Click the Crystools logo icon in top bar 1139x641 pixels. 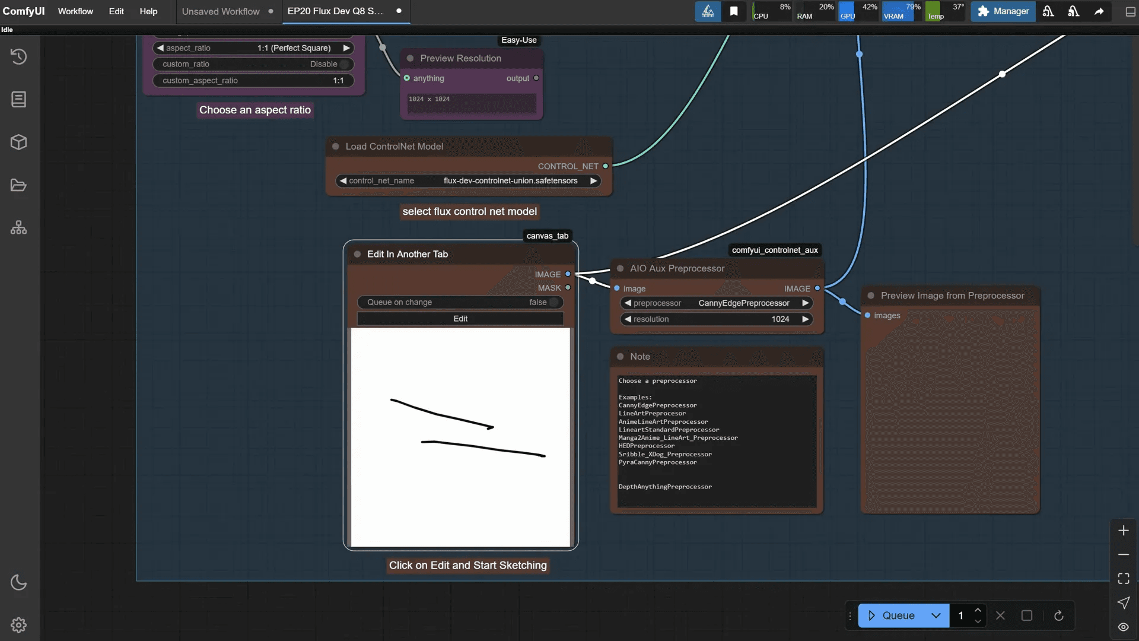tap(708, 11)
